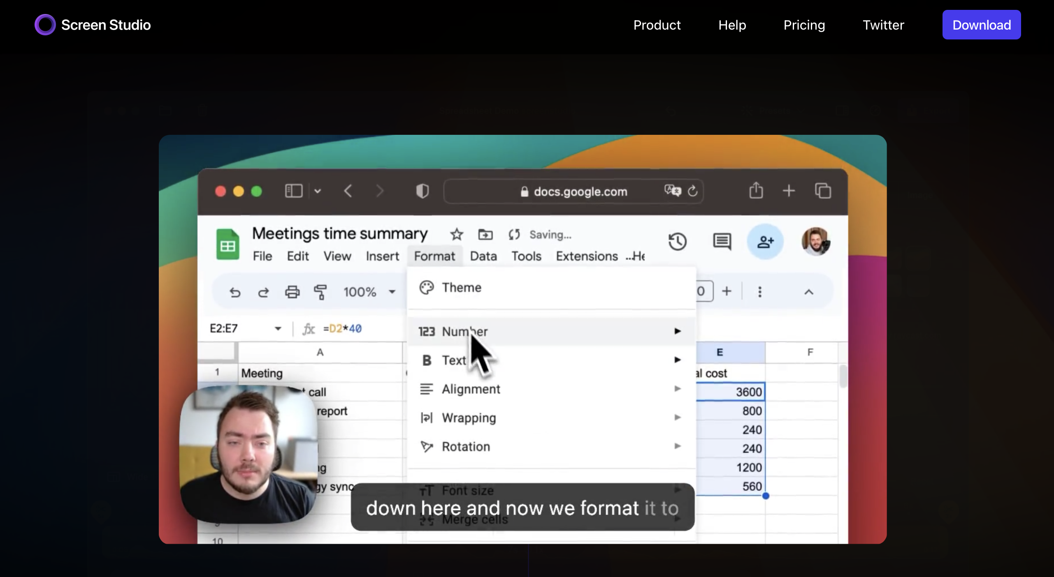
Task: Click the share add-person icon
Action: (765, 242)
